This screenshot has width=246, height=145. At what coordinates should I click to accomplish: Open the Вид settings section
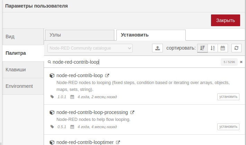23,37
